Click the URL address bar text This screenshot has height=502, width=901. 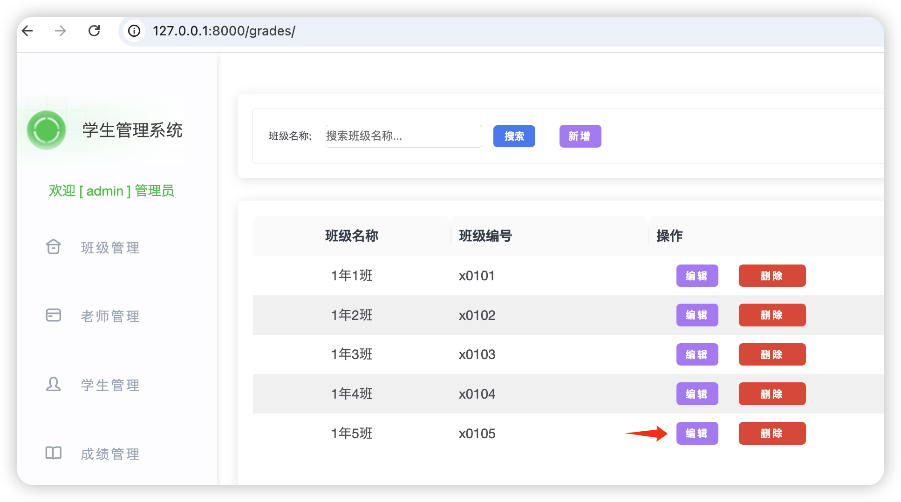click(x=224, y=31)
